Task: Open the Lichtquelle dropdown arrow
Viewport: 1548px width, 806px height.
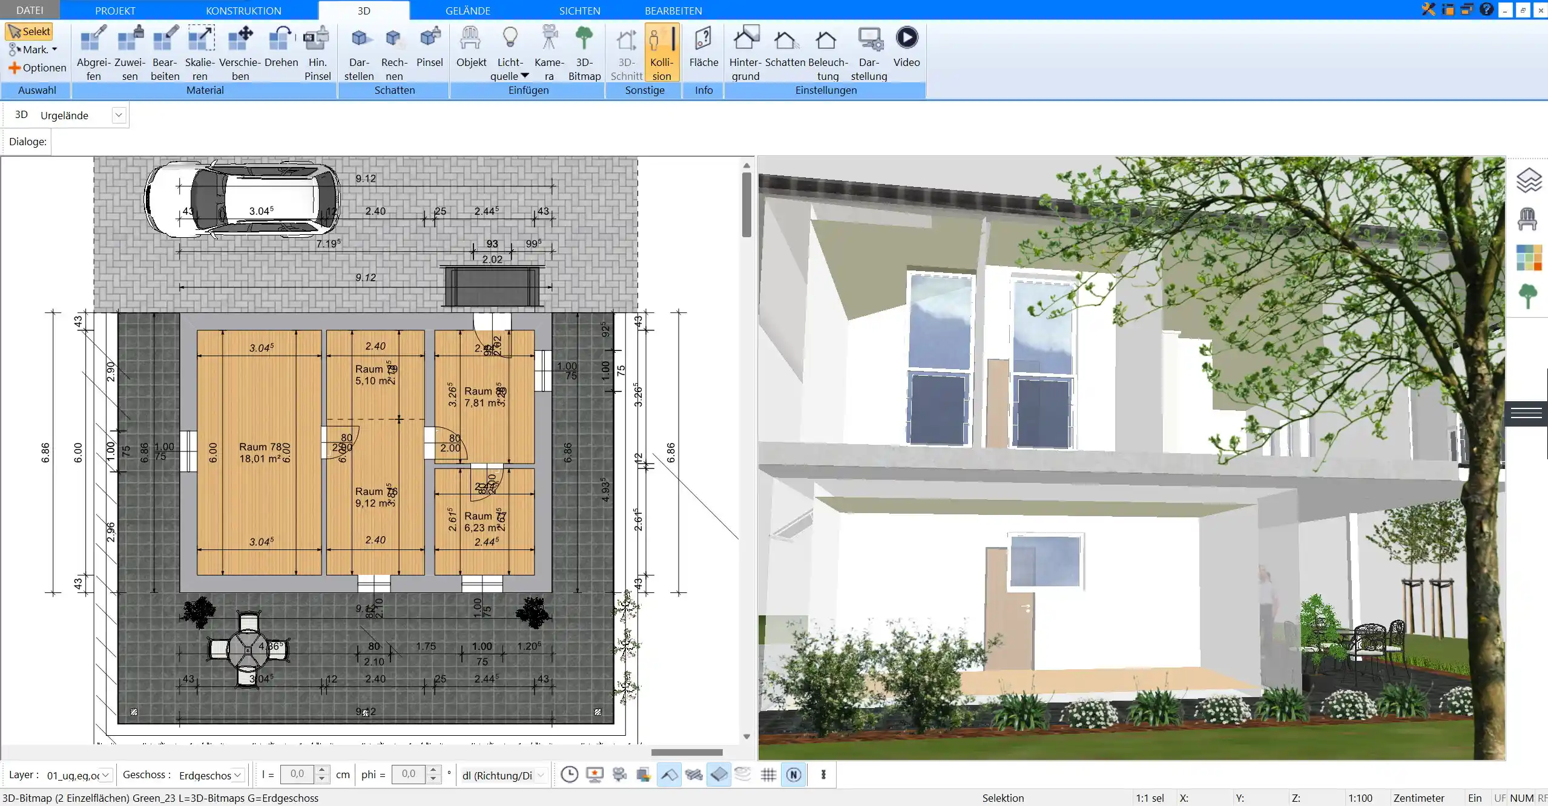Action: (525, 76)
